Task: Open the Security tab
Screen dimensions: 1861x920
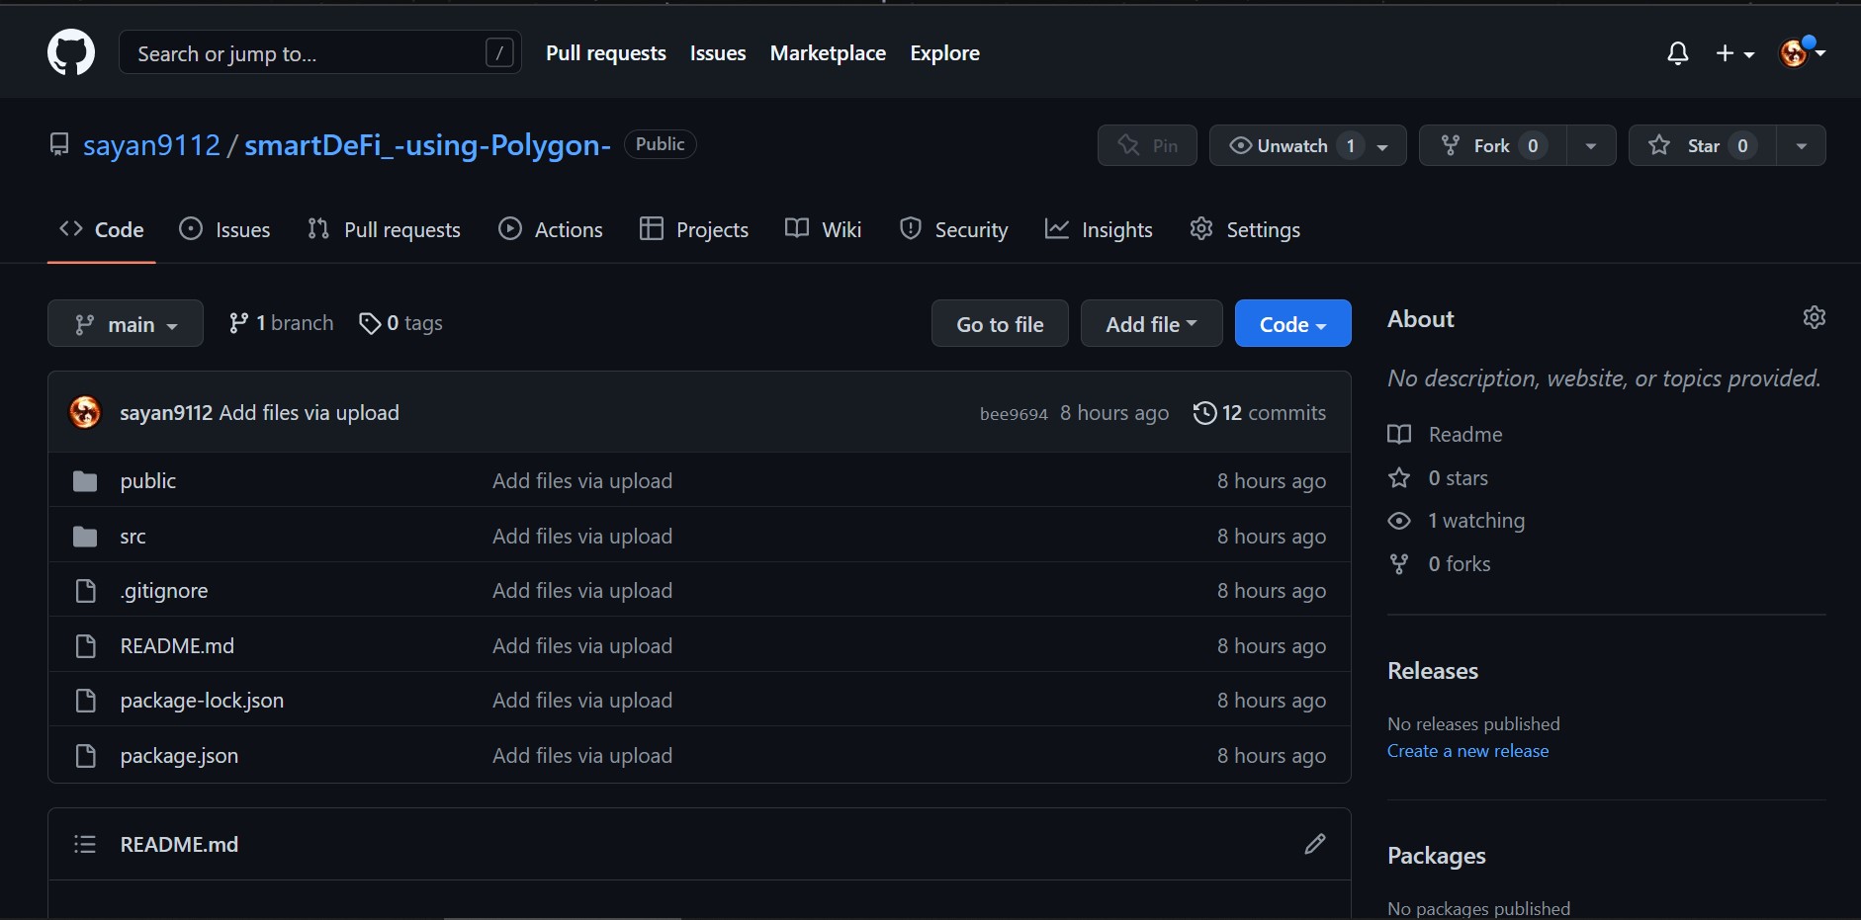Action: (x=954, y=229)
